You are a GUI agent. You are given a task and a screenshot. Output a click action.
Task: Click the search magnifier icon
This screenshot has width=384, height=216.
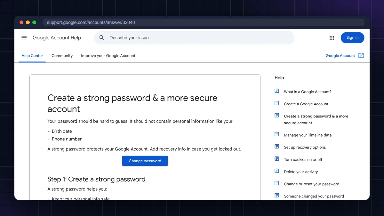102,38
